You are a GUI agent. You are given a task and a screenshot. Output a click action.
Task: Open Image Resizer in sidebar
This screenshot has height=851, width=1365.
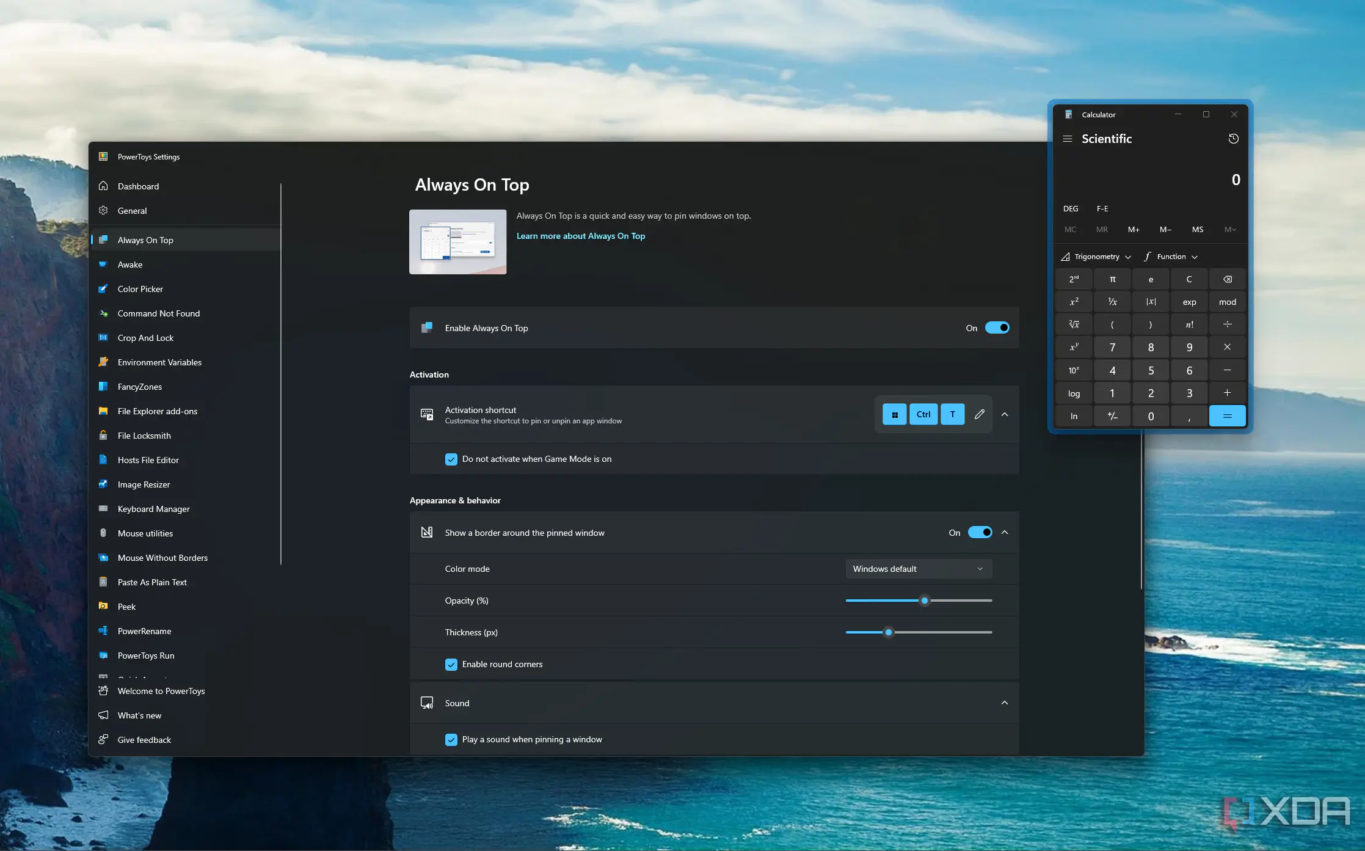pyautogui.click(x=186, y=484)
